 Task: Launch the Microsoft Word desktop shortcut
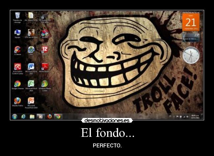(31, 69)
